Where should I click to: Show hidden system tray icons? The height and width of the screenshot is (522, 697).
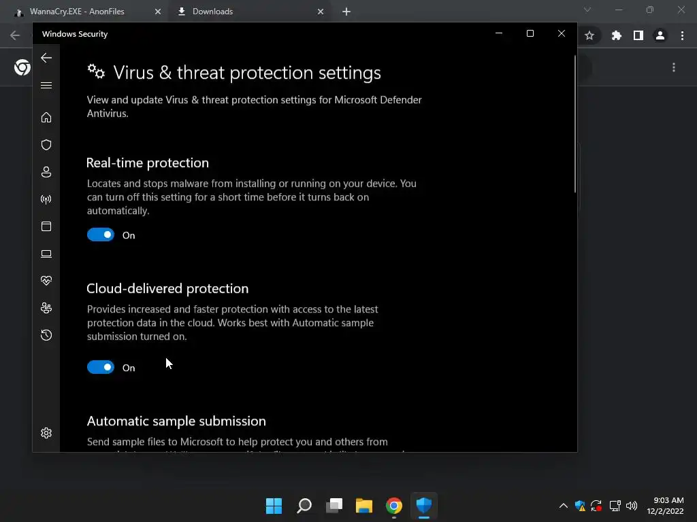[x=563, y=506]
